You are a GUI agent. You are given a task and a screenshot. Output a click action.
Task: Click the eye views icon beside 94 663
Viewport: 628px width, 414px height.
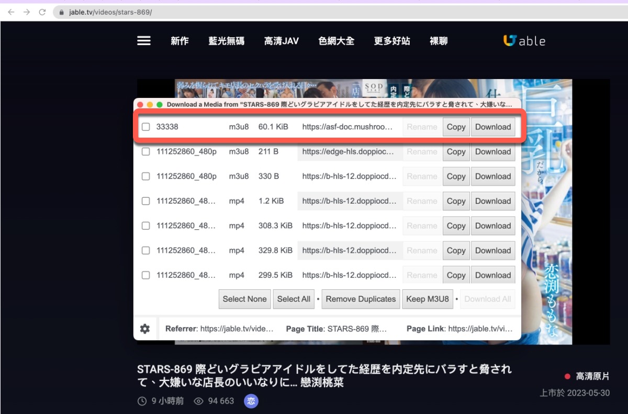click(198, 401)
